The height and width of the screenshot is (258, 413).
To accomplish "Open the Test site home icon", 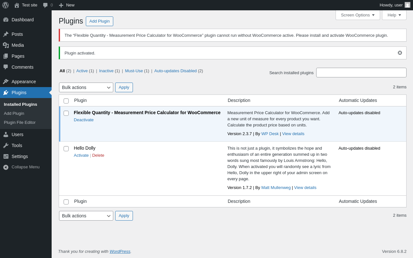I will point(17,5).
